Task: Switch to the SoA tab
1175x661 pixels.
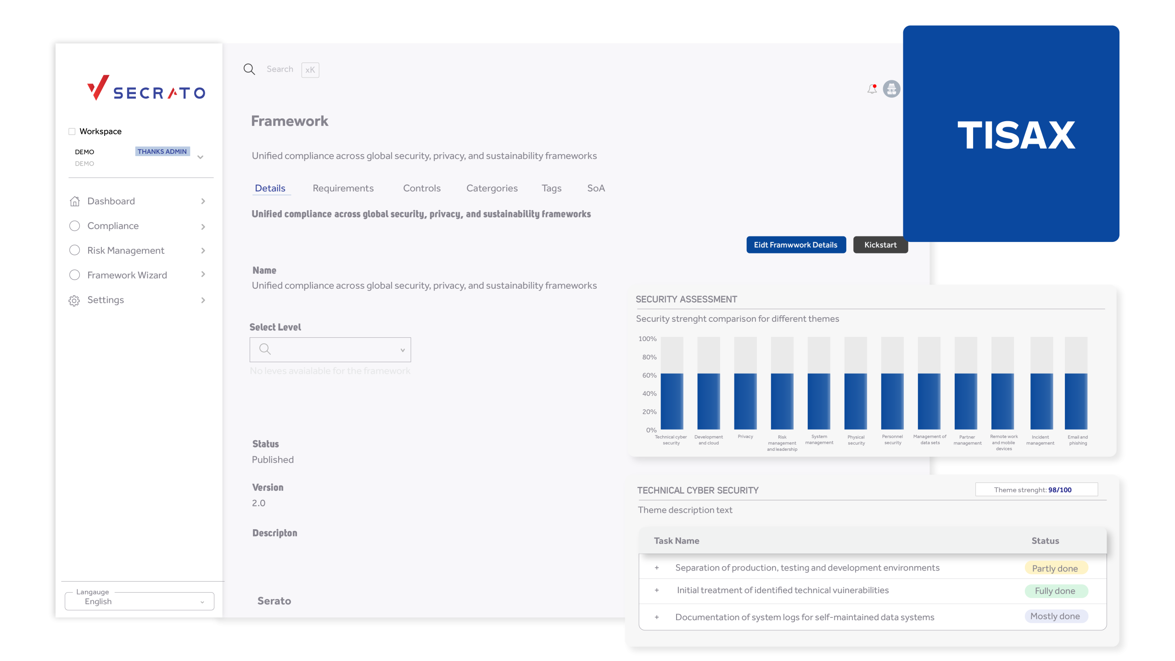Action: [x=596, y=188]
